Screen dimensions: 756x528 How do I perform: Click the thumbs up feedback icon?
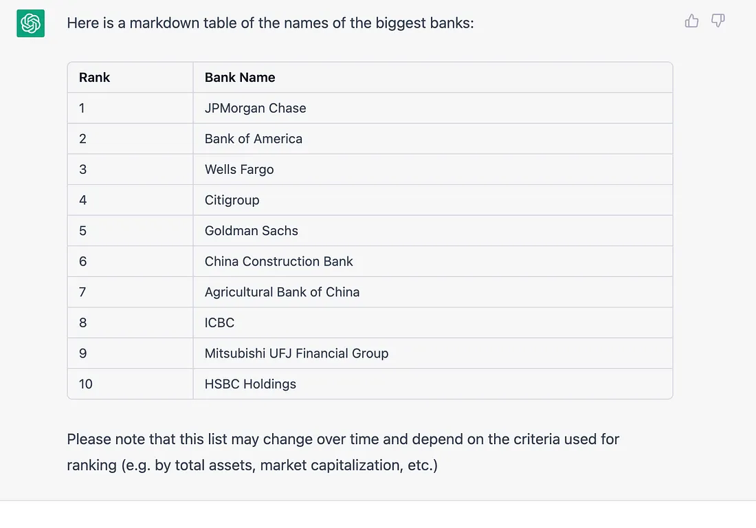(691, 21)
